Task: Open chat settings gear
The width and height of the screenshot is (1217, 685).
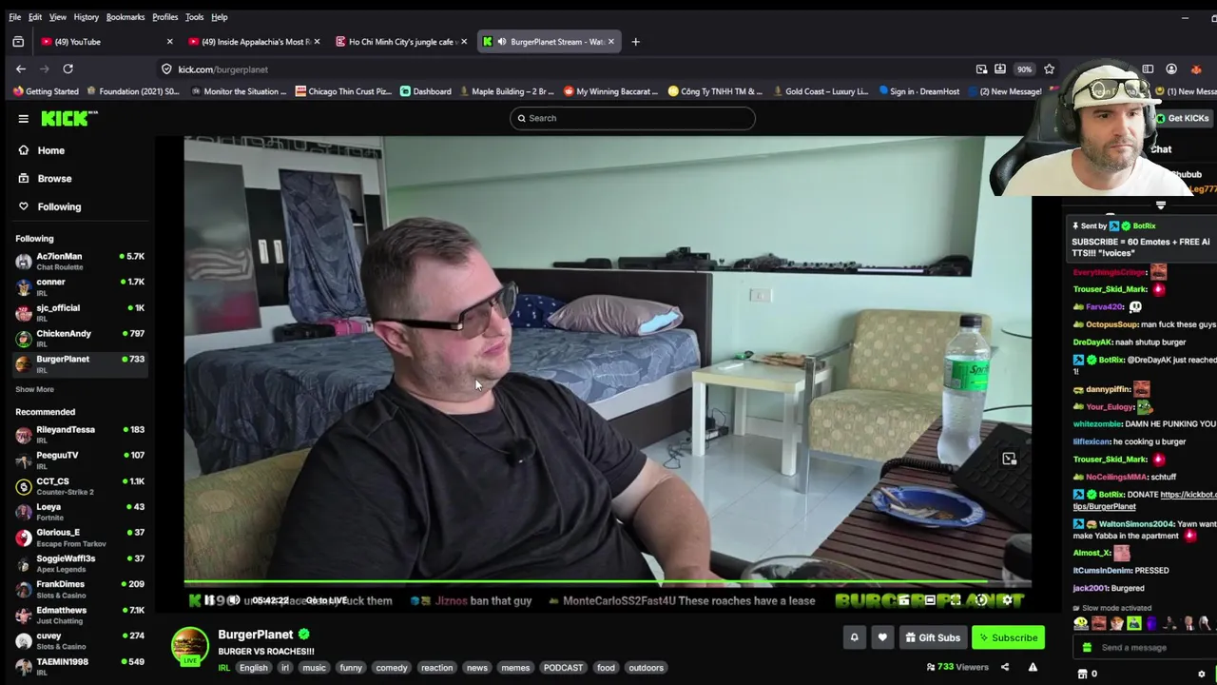Action: coord(1201,674)
